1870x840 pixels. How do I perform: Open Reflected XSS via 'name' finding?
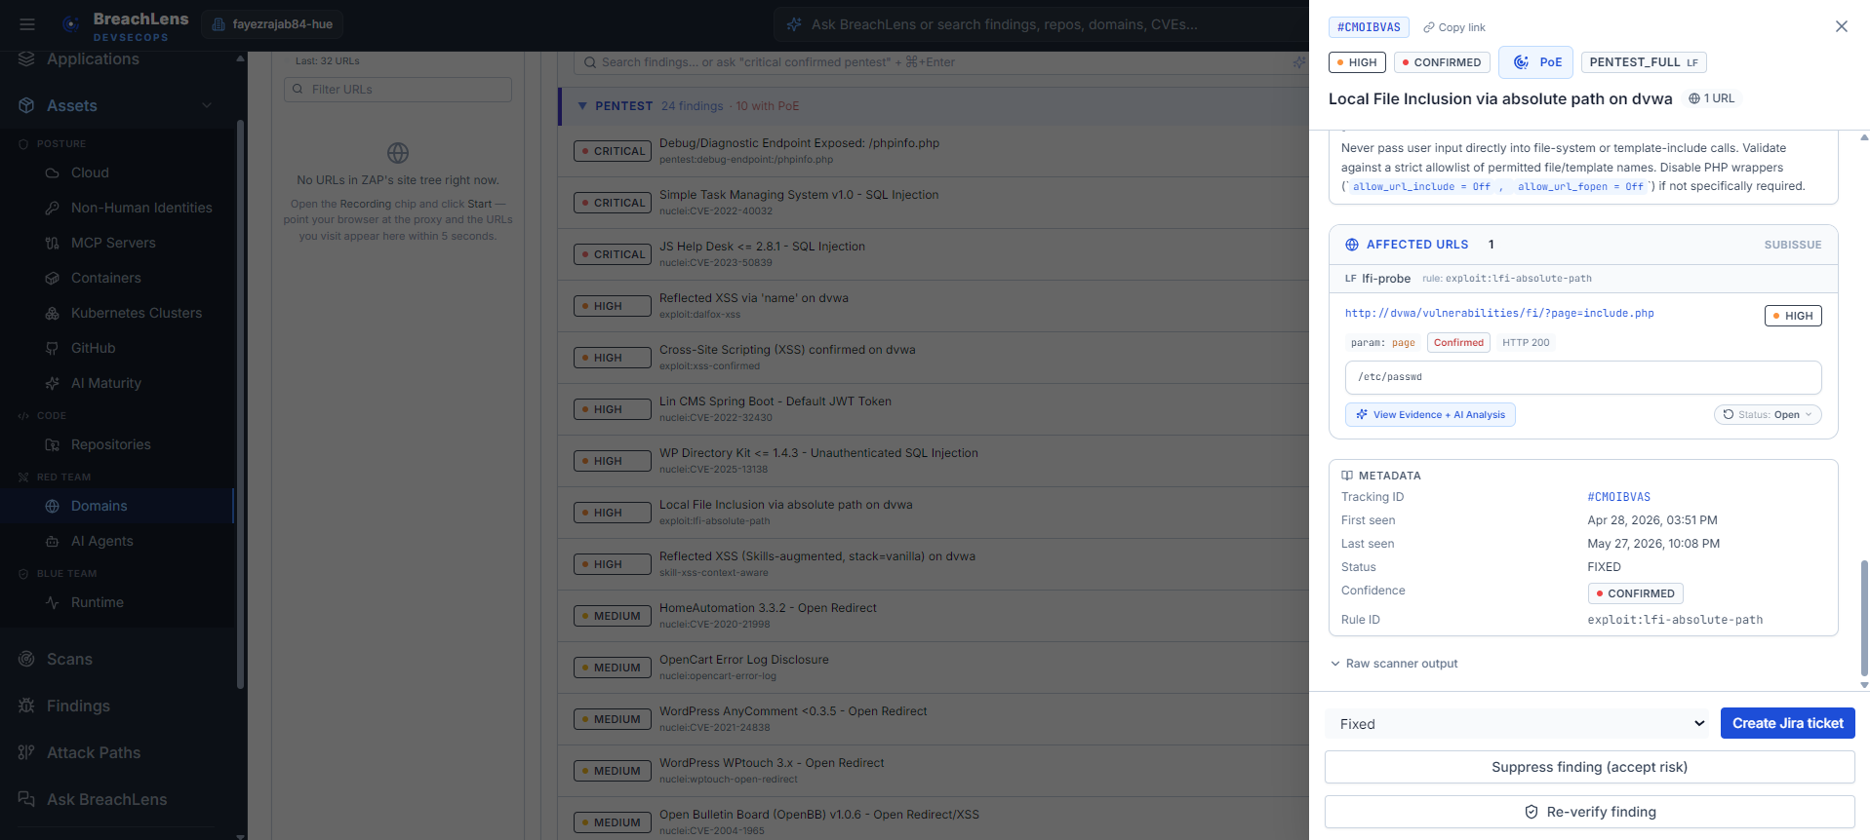(934, 306)
